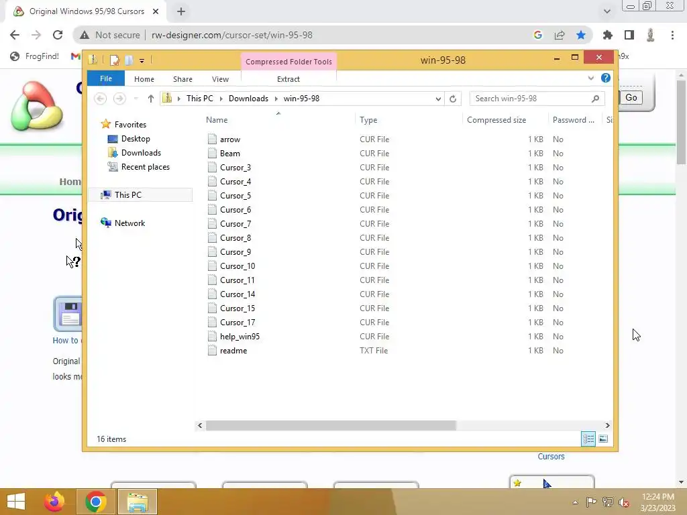The height and width of the screenshot is (515, 687).
Task: Select the Cursor_11 file
Action: [237, 280]
